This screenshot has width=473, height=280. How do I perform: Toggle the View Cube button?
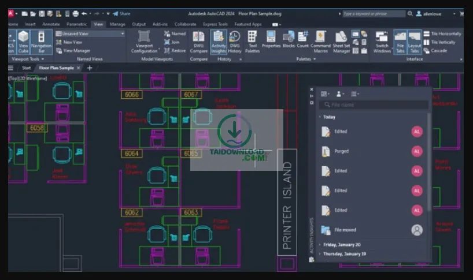(x=23, y=42)
